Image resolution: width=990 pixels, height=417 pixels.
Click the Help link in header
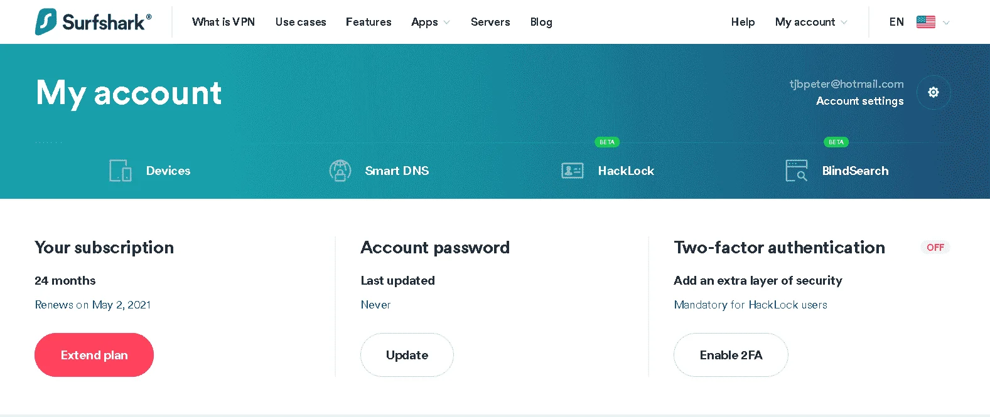coord(743,22)
